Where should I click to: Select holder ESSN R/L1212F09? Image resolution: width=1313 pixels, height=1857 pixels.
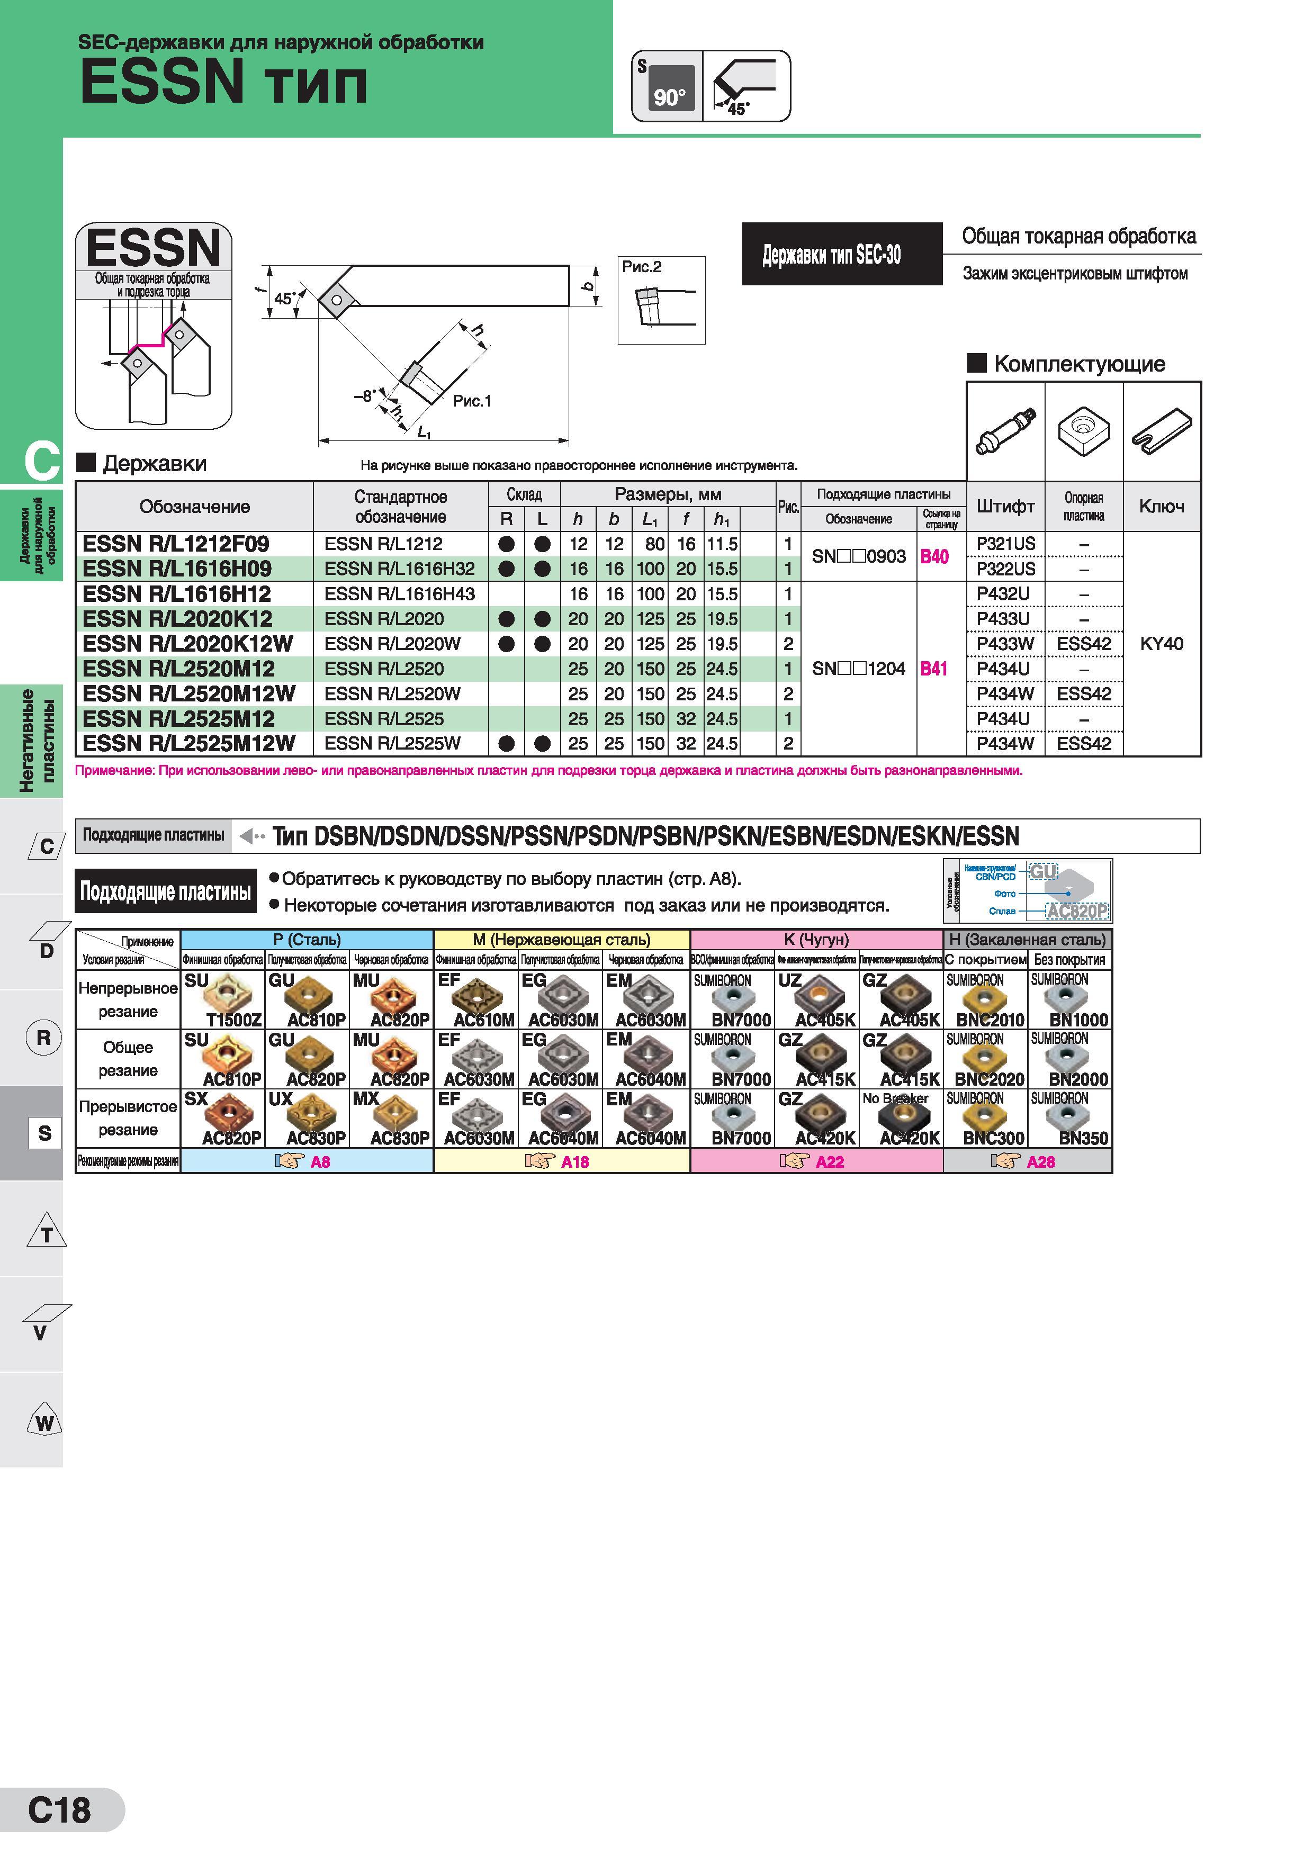pyautogui.click(x=176, y=544)
